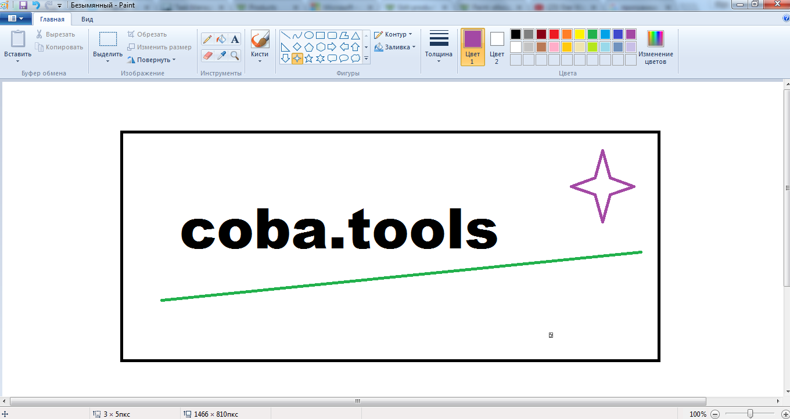Switch to the Главная (Home) tab
Image resolution: width=790 pixels, height=419 pixels.
(52, 19)
